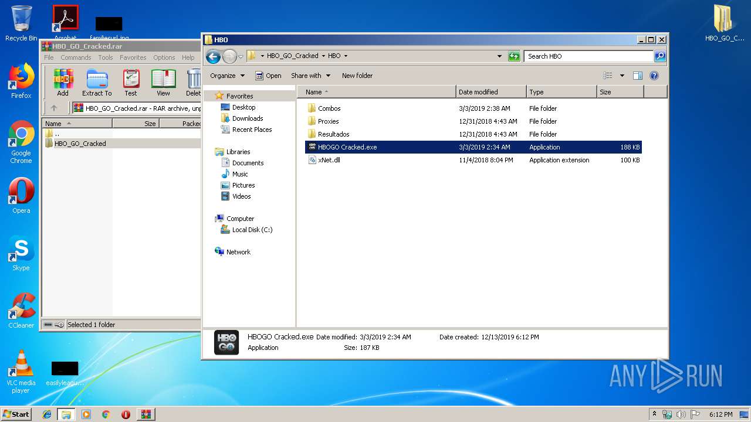Screen dimensions: 751x422
Task: Open WinRAR File menu
Action: click(x=49, y=57)
